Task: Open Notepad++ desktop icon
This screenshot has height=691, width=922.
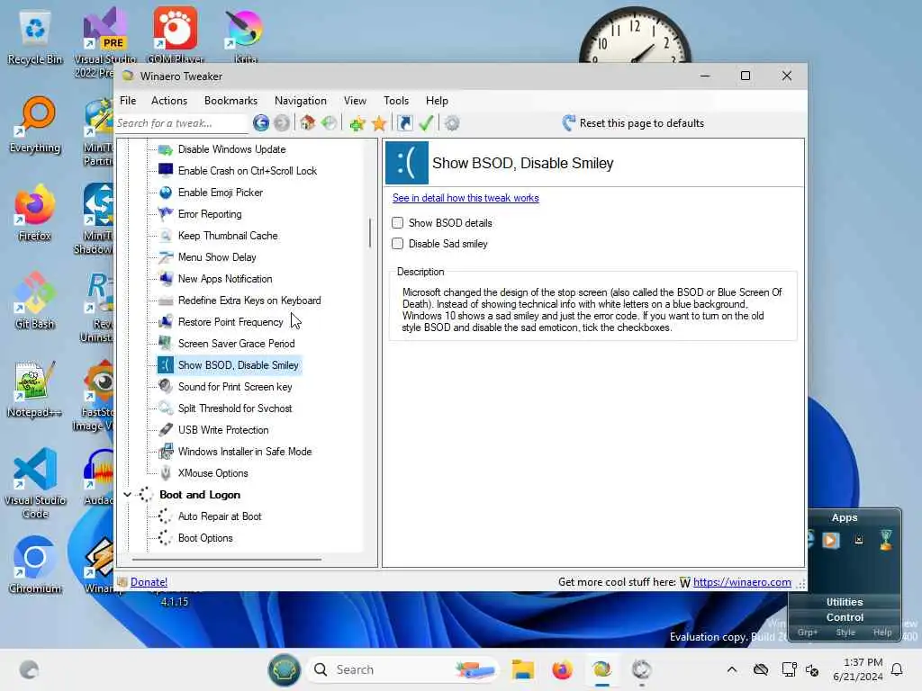Action: 35,389
